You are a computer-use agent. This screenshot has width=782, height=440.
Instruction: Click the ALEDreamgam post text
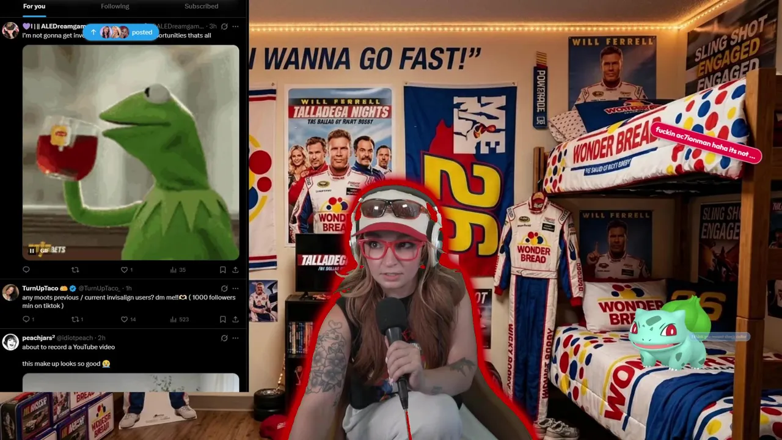(117, 35)
